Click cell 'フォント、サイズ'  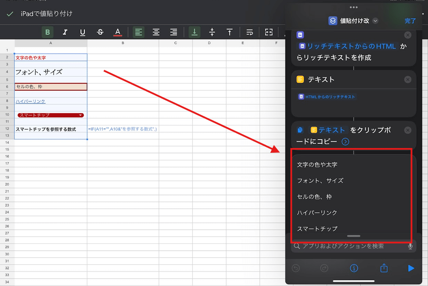pos(51,72)
